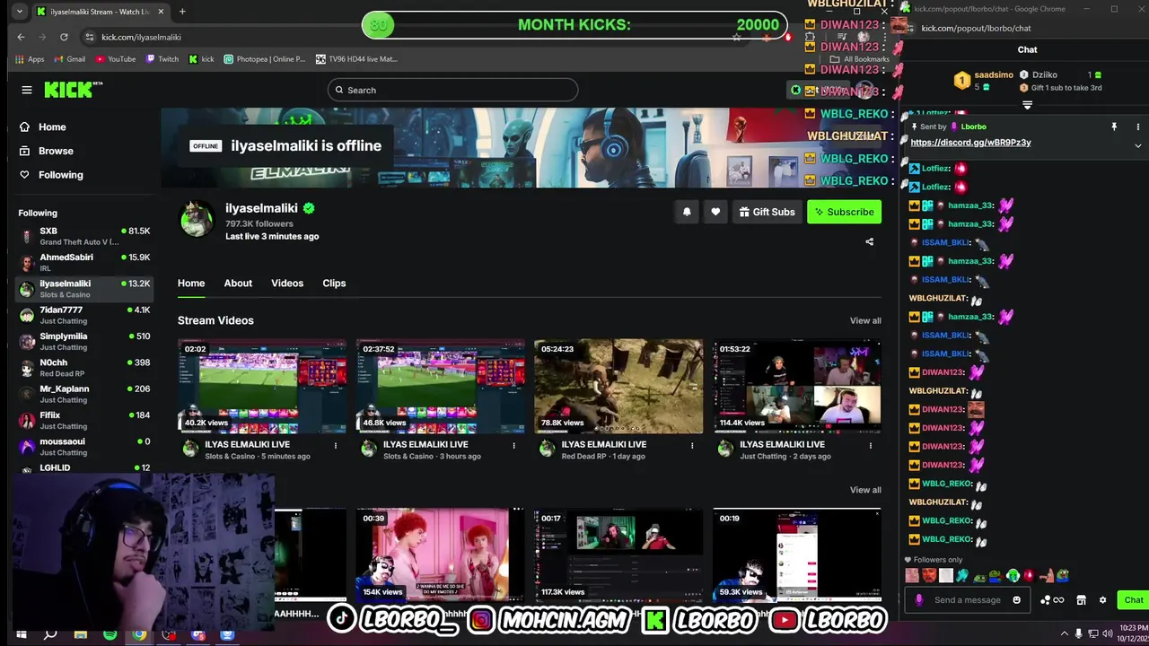Open the Apps bookmark
Viewport: 1149px width, 646px height.
(x=30, y=59)
